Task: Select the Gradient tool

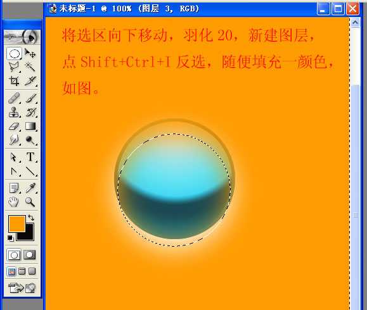Action: coord(30,126)
